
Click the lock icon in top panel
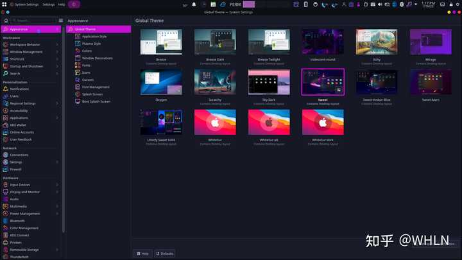(x=451, y=4)
